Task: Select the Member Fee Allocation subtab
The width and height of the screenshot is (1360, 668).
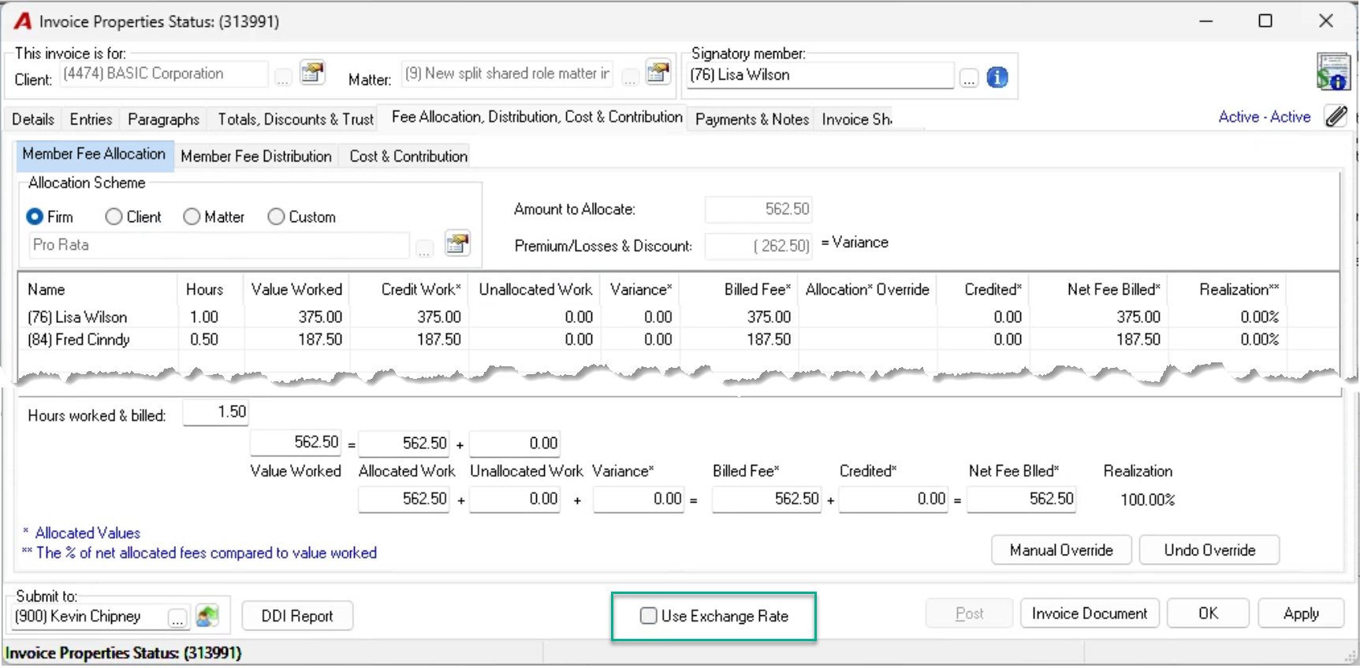Action: click(94, 154)
